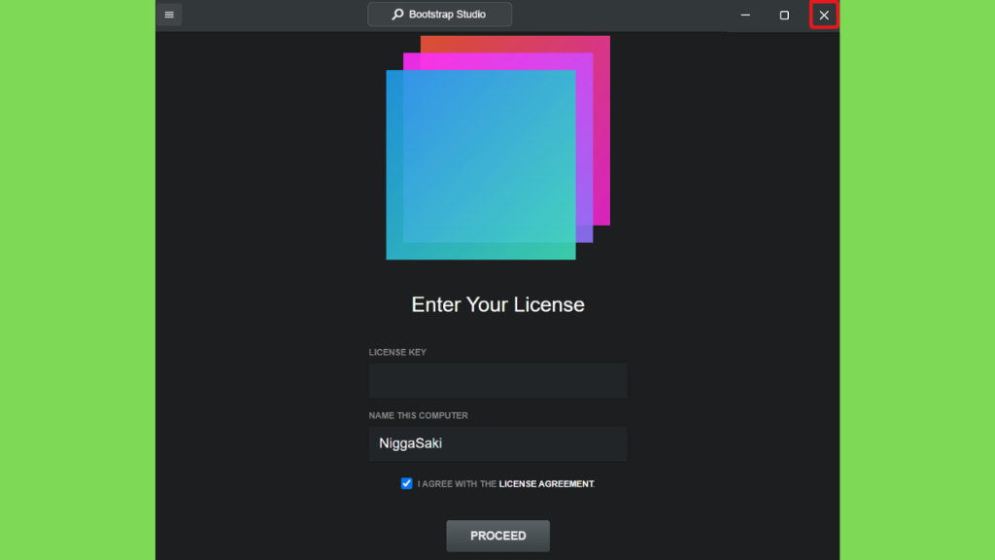Click the magnifier icon in title search

point(397,14)
